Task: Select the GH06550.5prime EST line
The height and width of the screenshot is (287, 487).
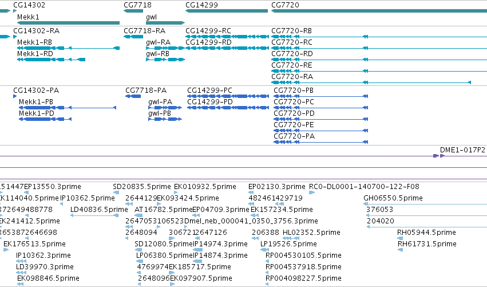Action: tap(425, 204)
